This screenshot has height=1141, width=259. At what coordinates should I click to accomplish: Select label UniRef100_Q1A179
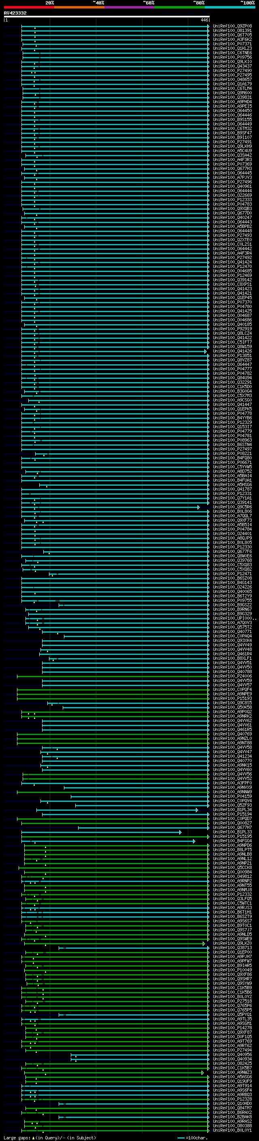232,84
